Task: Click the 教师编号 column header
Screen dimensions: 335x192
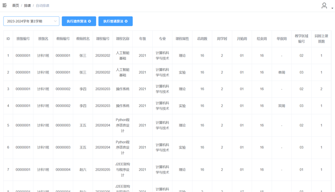Action: coord(63,39)
